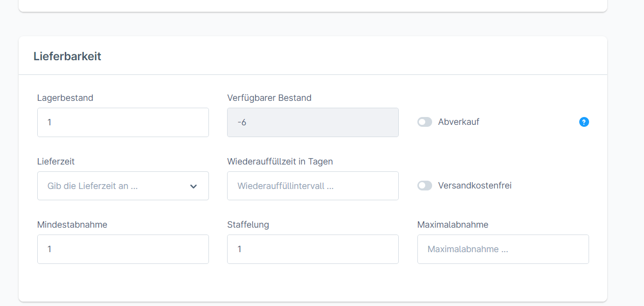This screenshot has height=306, width=644.
Task: Click the blue help icon beside Abverkauf
Action: coord(584,122)
